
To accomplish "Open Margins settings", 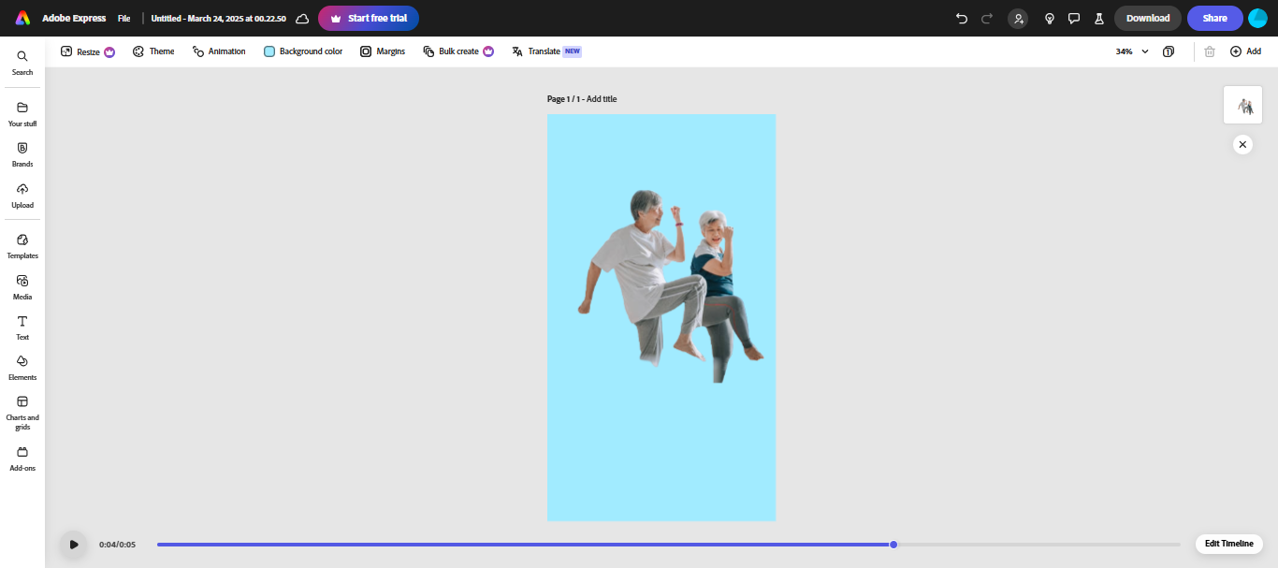I will click(x=383, y=51).
